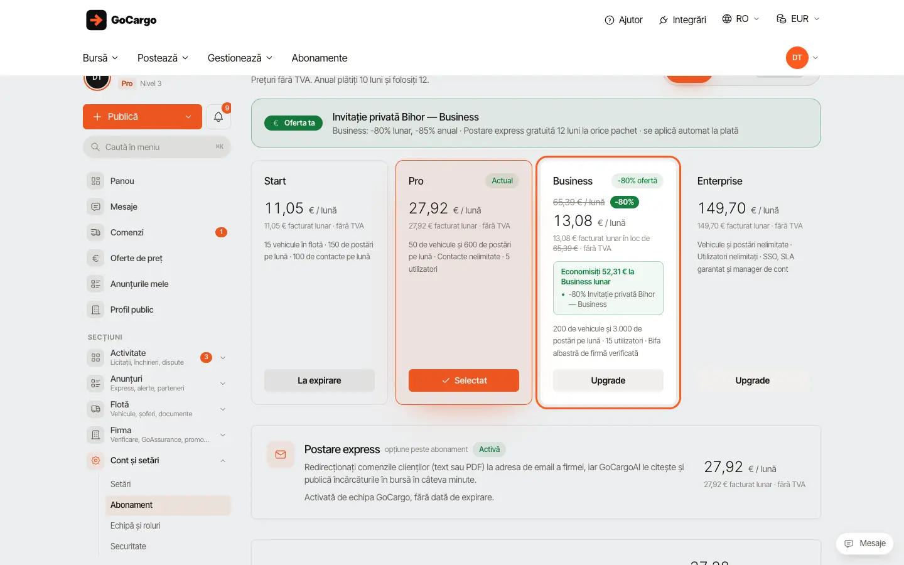904x565 pixels.
Task: Click the Oferte de preț euro icon
Action: pyautogui.click(x=95, y=258)
